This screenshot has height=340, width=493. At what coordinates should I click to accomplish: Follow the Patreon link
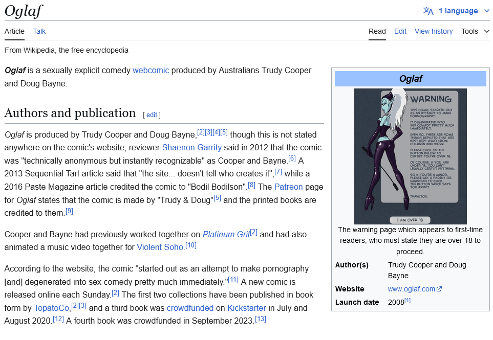(x=288, y=187)
